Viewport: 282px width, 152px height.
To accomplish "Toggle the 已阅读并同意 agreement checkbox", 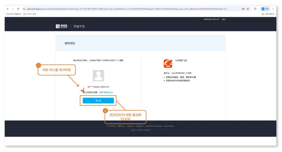I will coord(84,92).
